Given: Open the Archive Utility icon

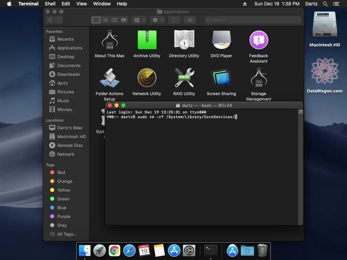Looking at the screenshot, I should [x=147, y=40].
